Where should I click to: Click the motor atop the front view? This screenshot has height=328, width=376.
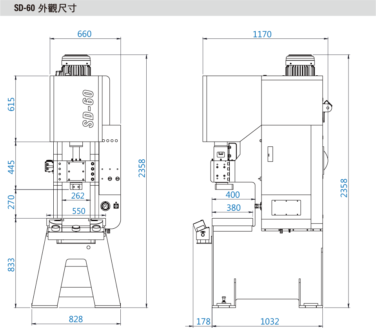(x=76, y=65)
